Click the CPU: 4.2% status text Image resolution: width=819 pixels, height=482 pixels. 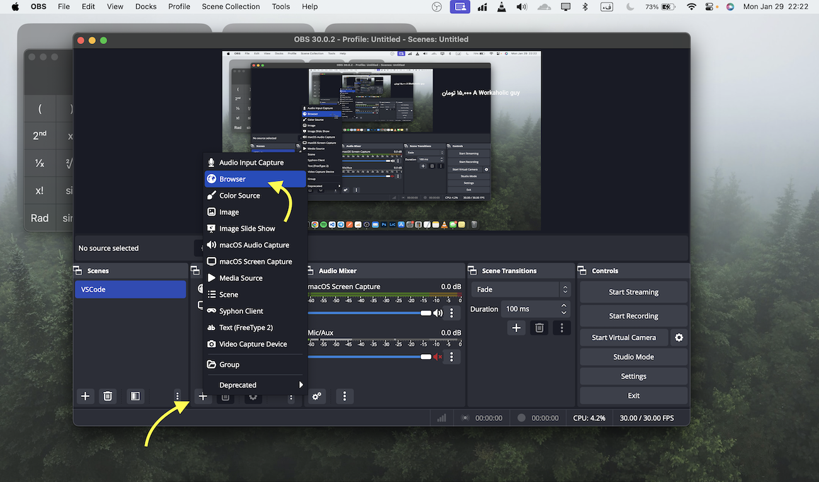(x=589, y=418)
